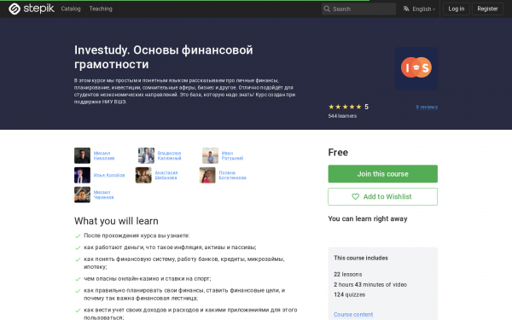Click the "This course includes" heading
This screenshot has width=512, height=320.
(361, 258)
